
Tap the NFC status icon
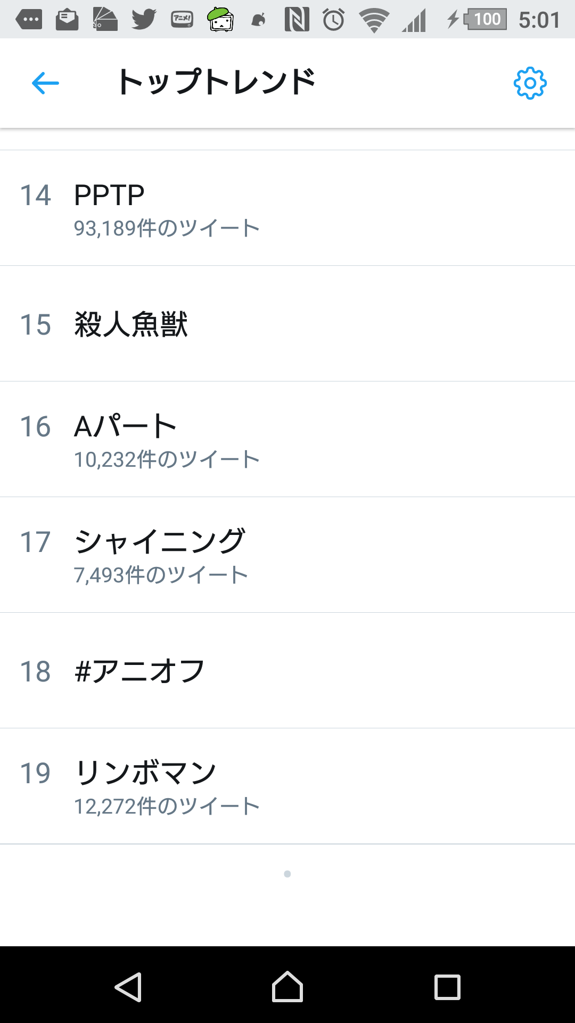297,20
